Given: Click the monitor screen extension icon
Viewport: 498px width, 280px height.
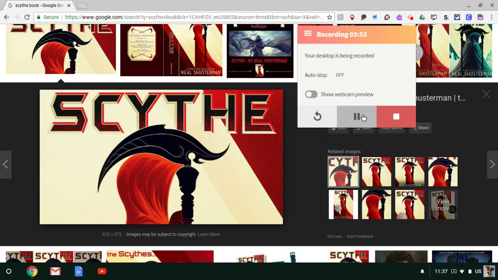Looking at the screenshot, I should [434, 17].
